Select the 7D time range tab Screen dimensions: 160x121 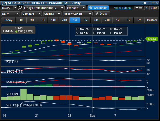[43, 20]
